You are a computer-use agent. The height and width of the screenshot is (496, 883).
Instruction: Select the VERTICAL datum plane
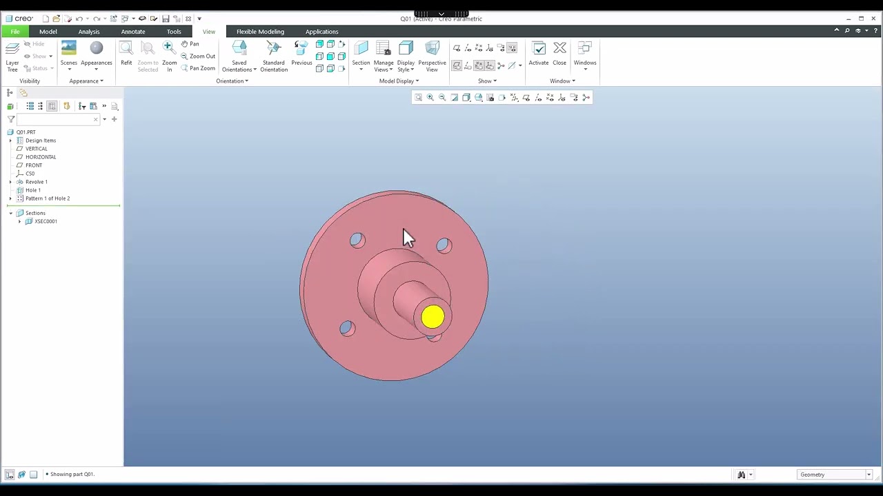point(37,149)
